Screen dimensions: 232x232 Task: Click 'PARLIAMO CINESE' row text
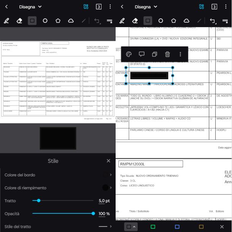[167, 130]
